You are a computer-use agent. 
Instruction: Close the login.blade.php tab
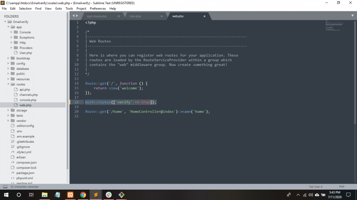click(x=119, y=16)
